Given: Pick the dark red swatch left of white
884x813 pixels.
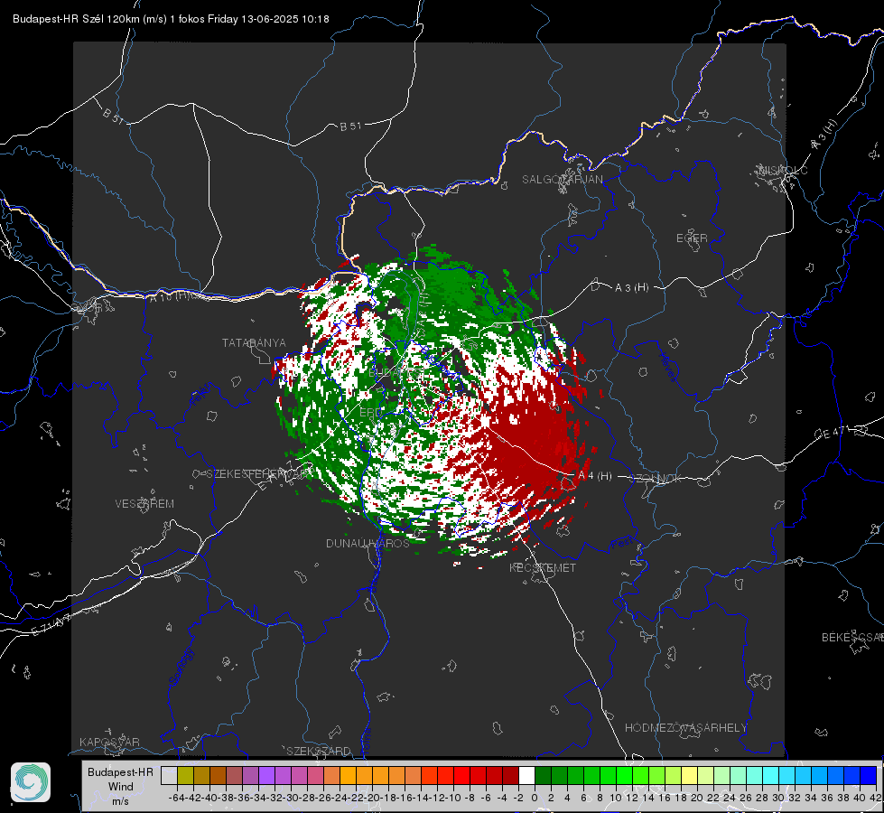Looking at the screenshot, I should [x=510, y=775].
